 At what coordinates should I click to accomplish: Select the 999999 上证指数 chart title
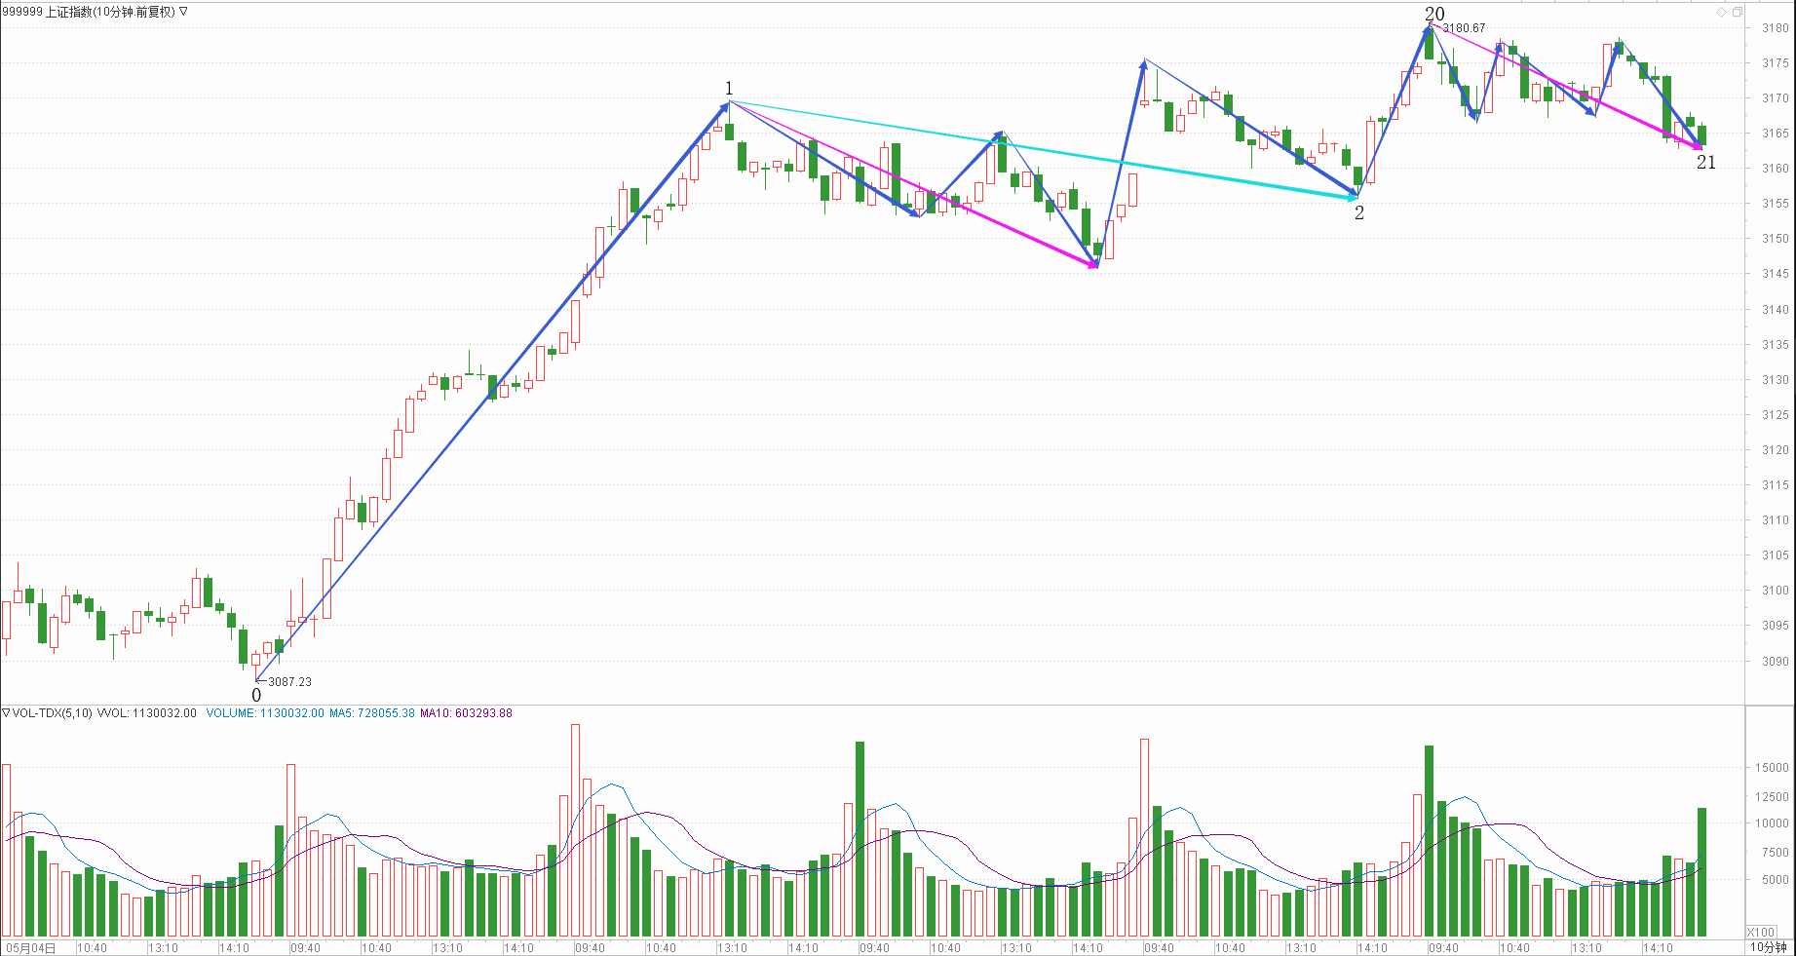coord(88,12)
